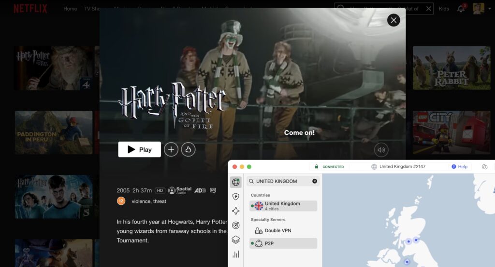The height and width of the screenshot is (267, 495).
Task: Open the TV Shows menu item
Action: (x=92, y=9)
